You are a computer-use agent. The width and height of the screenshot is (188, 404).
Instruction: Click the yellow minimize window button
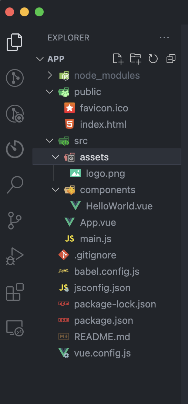[24, 12]
